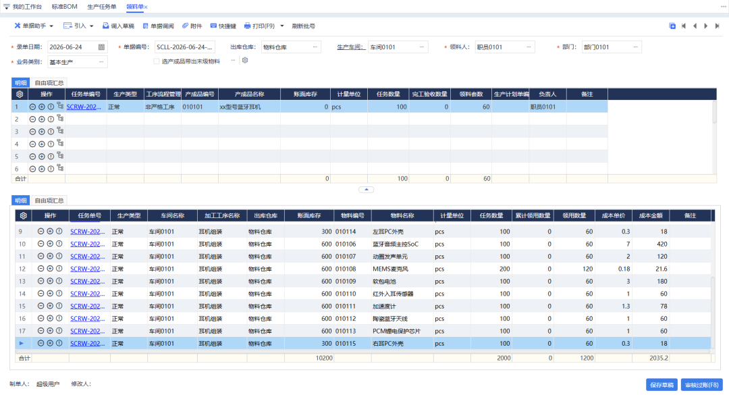Open 打印(F9) dropdown arrow
The width and height of the screenshot is (729, 395).
click(281, 26)
